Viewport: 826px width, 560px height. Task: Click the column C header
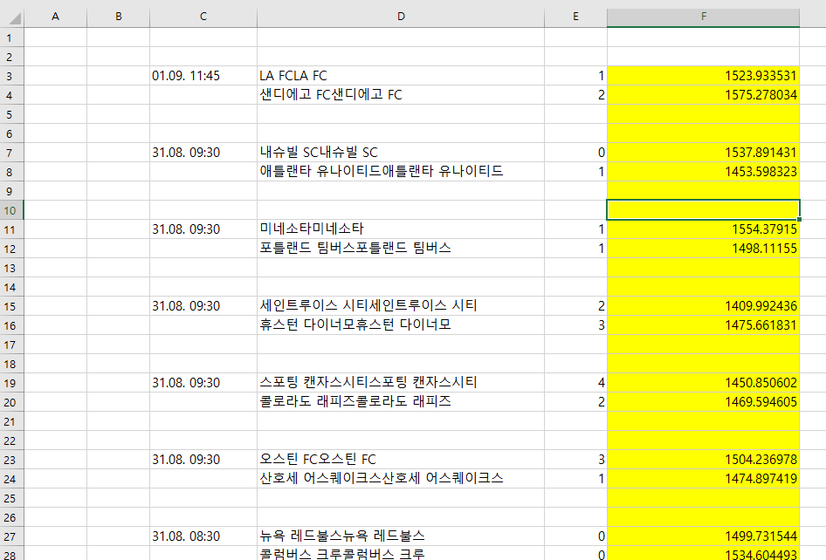coord(203,17)
